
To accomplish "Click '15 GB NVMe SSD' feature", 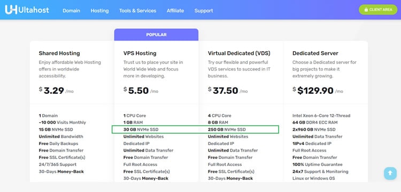I will 56,130.
